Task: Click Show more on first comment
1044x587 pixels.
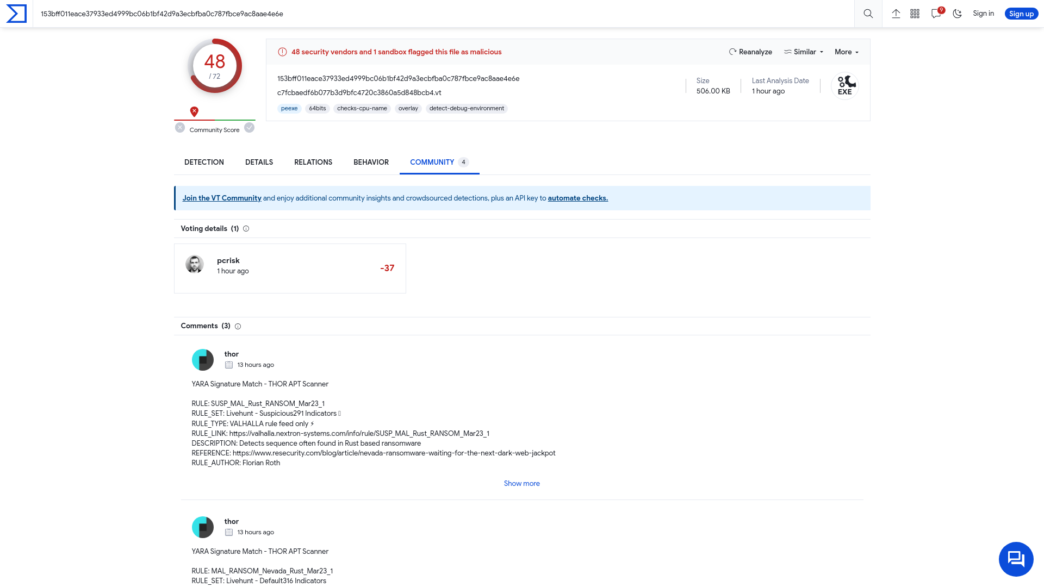Action: [522, 484]
